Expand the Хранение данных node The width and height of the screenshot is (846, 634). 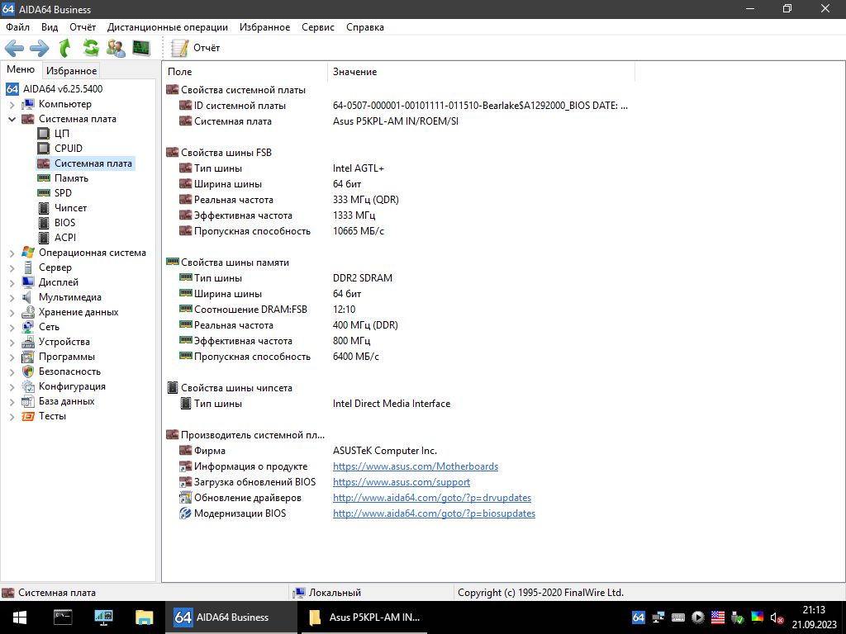click(x=12, y=312)
